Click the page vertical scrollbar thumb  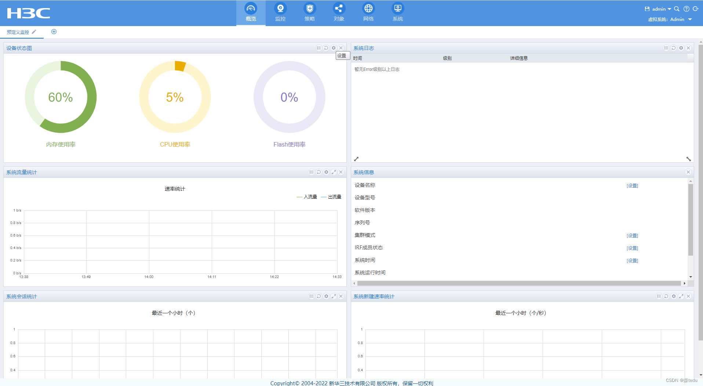pos(701,193)
